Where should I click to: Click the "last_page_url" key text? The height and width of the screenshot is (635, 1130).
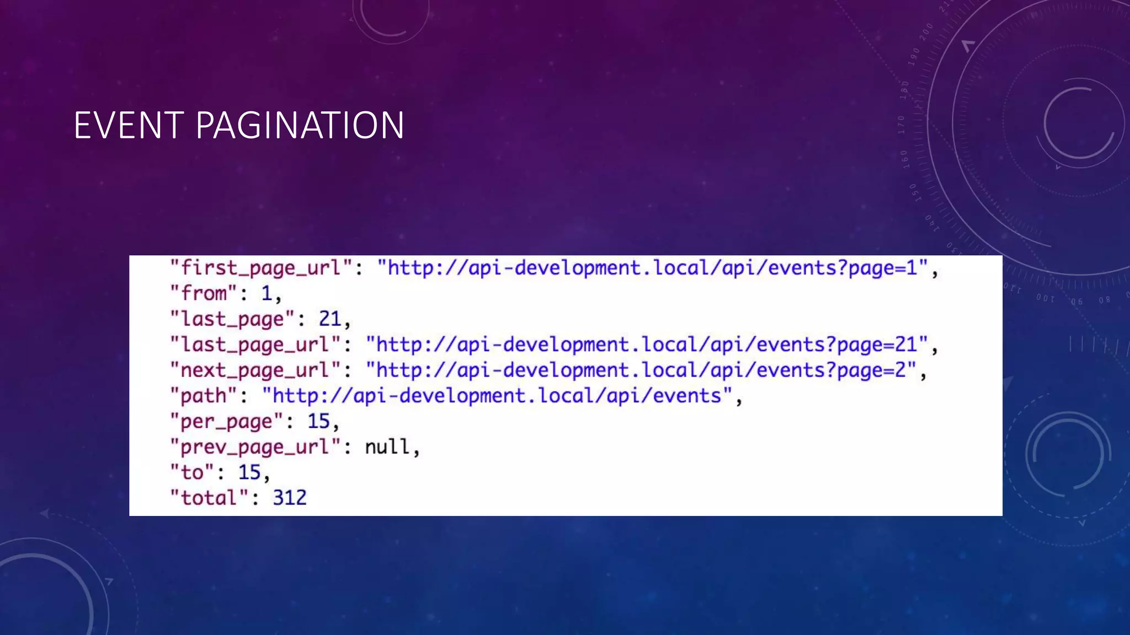click(x=255, y=345)
